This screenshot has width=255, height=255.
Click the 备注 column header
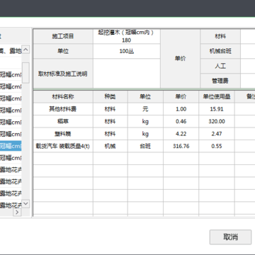pyautogui.click(x=245, y=97)
